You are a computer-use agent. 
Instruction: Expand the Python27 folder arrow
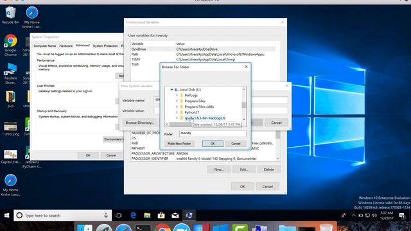(x=177, y=112)
